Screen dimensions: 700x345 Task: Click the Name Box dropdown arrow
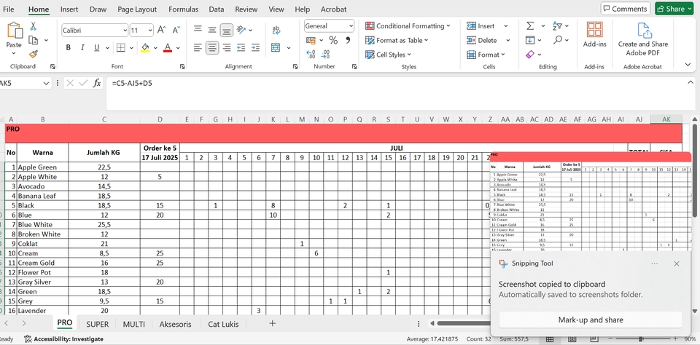coord(46,84)
